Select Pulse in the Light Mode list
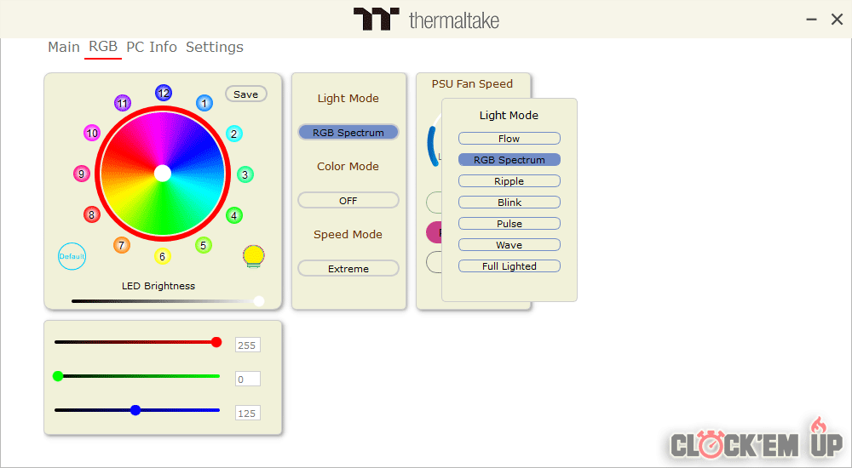Viewport: 852px width, 468px height. [509, 224]
